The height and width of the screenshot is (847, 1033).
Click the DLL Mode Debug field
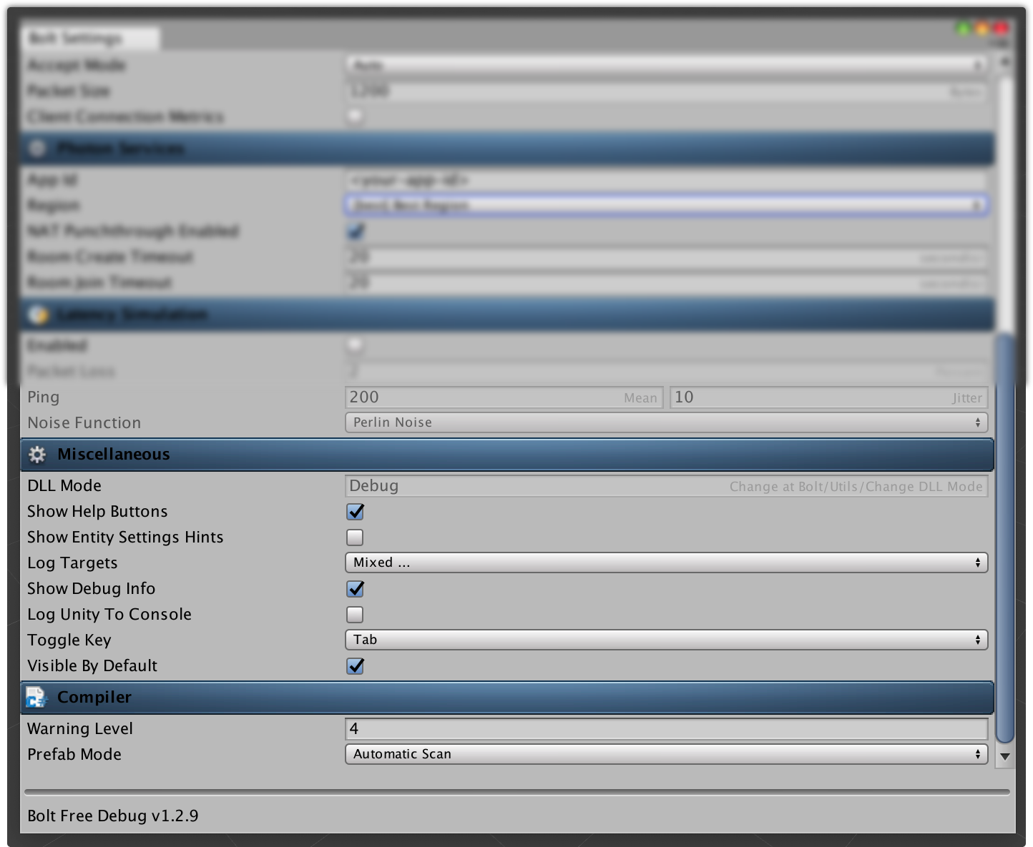pos(666,486)
